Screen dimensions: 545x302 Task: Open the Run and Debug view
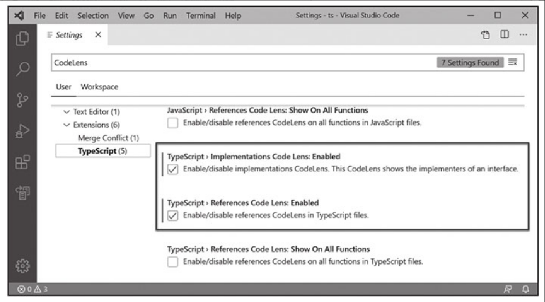23,131
